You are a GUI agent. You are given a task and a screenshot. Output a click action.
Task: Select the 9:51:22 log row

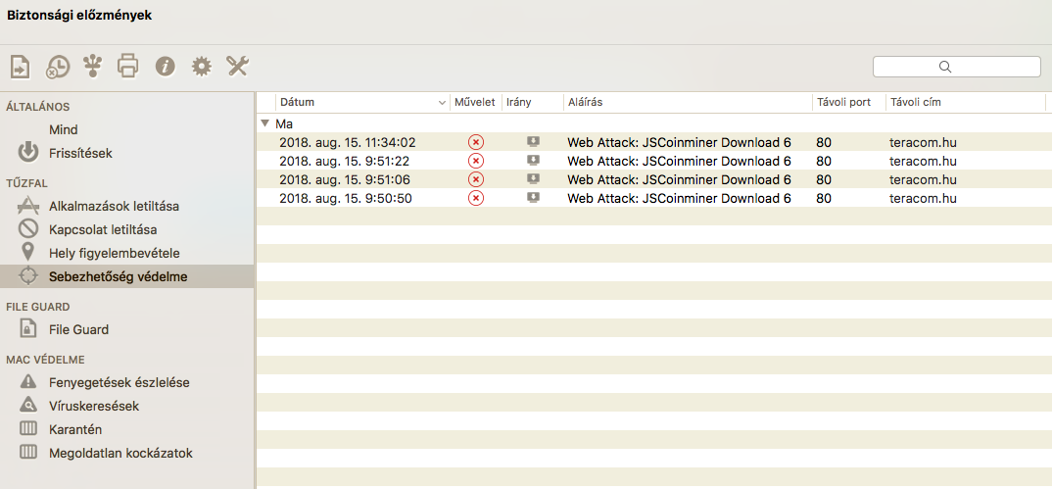[x=653, y=161]
